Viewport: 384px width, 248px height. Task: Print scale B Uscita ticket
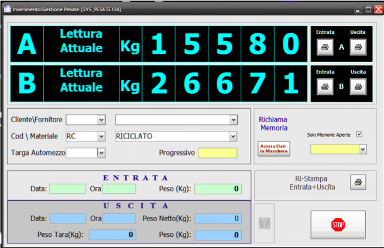tap(358, 87)
